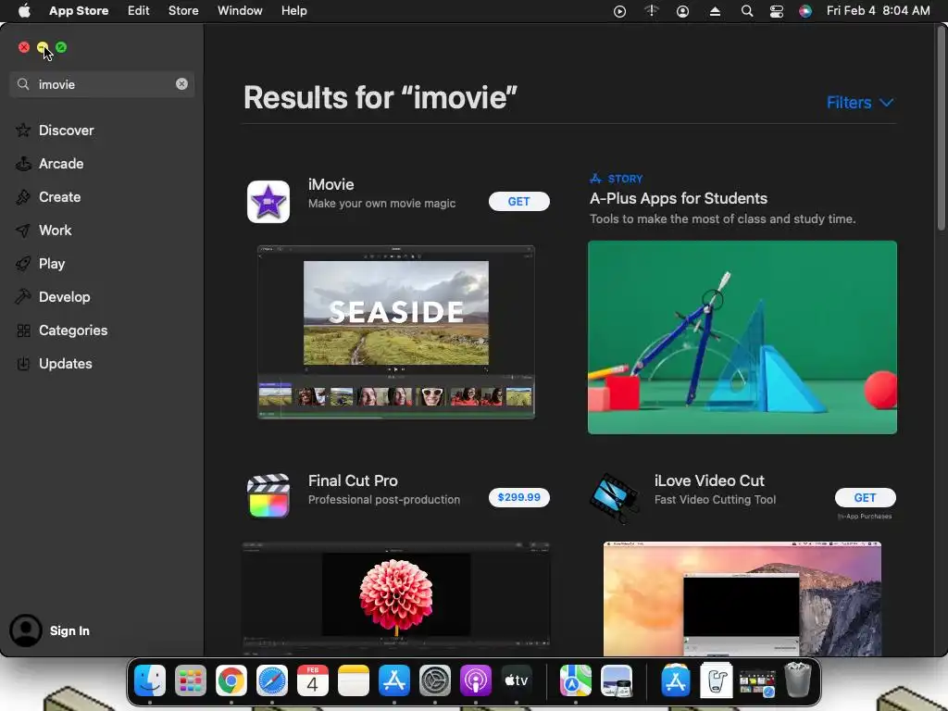Open the iMovie app title
Image resolution: width=948 pixels, height=711 pixels.
click(331, 184)
